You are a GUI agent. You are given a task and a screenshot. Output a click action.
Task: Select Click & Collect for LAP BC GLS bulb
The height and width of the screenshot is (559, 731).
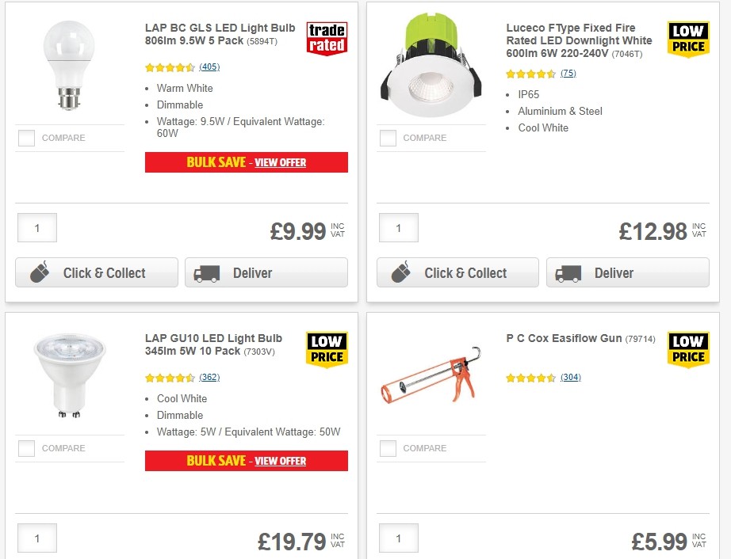pyautogui.click(x=96, y=272)
